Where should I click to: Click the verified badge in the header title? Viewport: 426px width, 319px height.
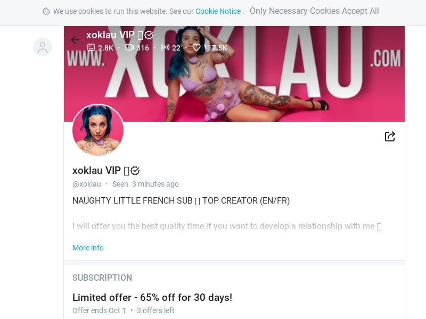click(149, 35)
